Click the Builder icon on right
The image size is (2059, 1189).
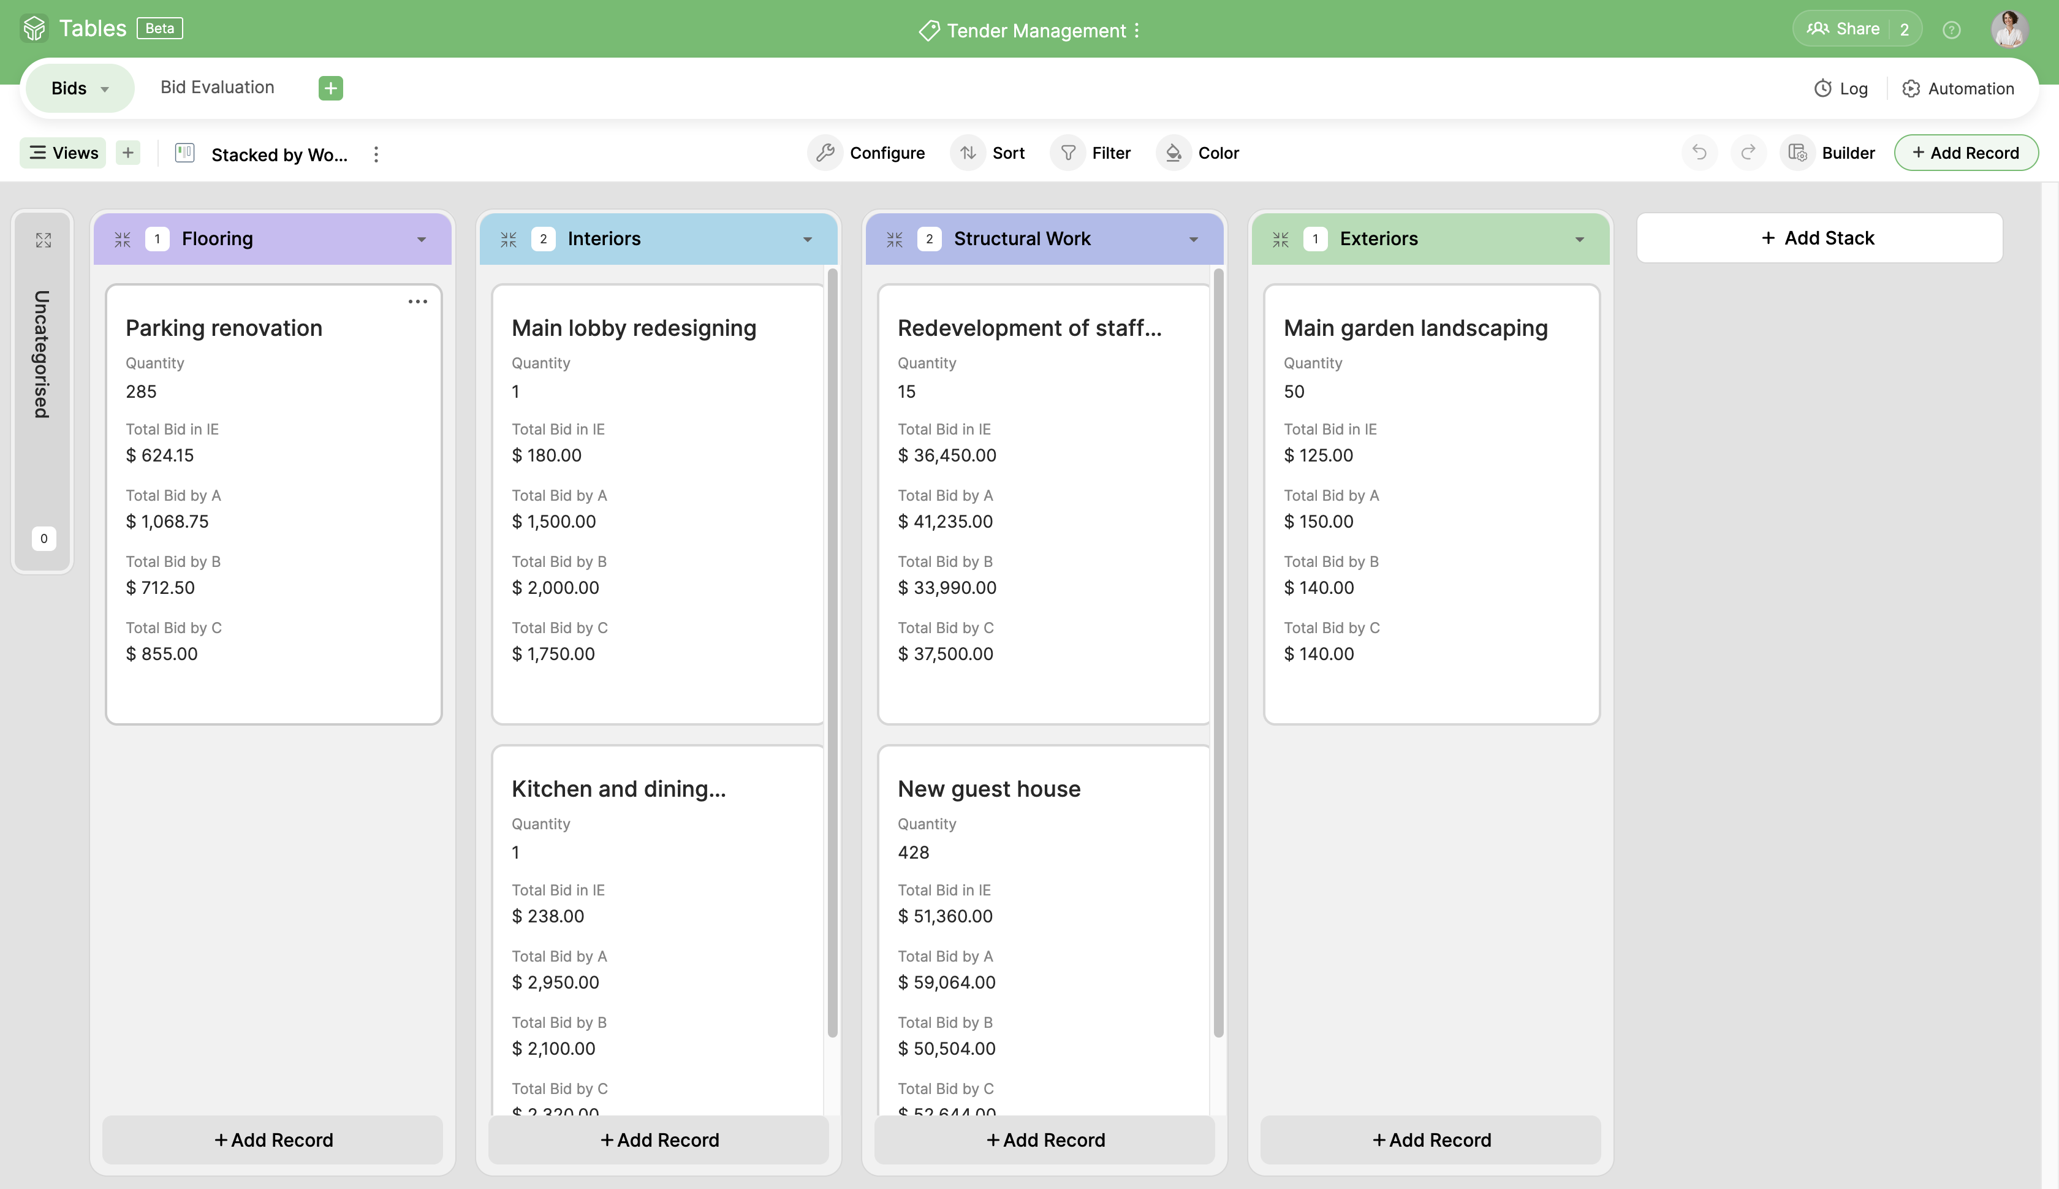pos(1797,151)
